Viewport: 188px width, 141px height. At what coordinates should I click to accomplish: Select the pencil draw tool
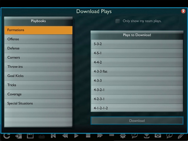[181, 136]
